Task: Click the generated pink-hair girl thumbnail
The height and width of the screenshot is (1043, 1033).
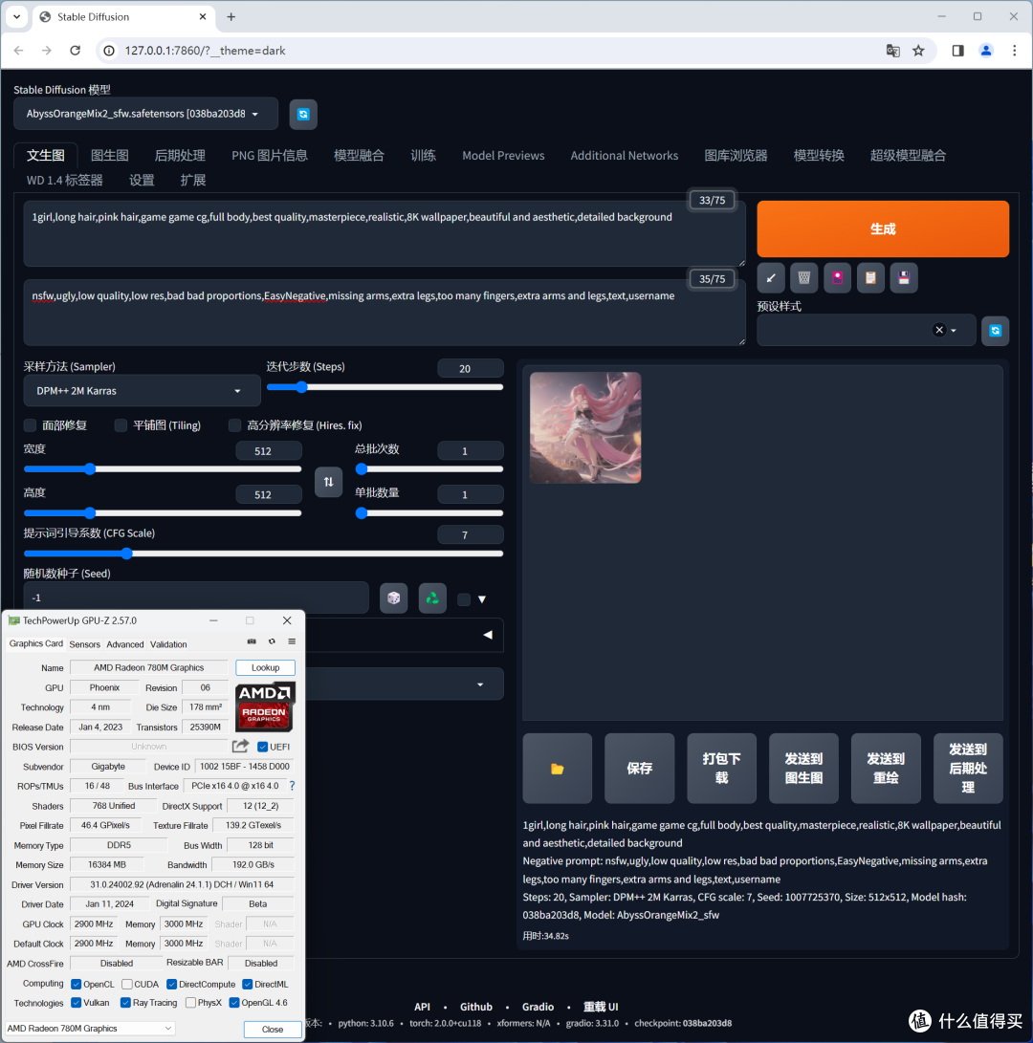Action: (x=585, y=427)
